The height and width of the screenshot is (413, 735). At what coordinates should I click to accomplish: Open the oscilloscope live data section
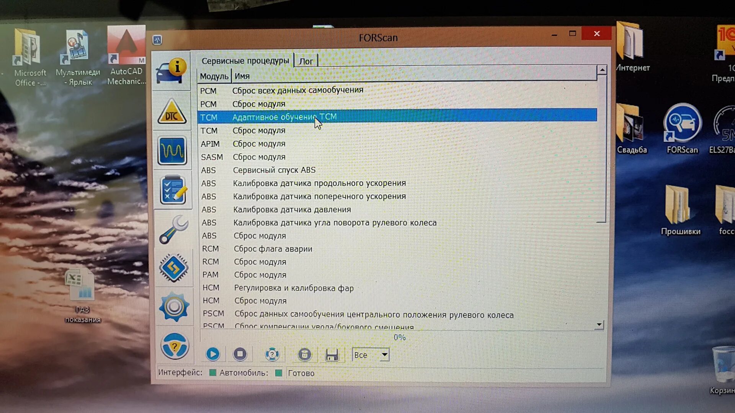click(172, 151)
